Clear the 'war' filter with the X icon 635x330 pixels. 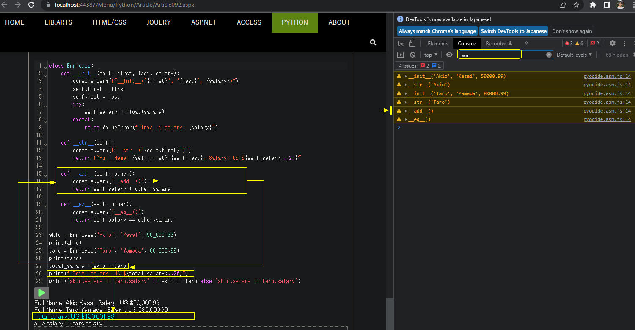point(549,55)
